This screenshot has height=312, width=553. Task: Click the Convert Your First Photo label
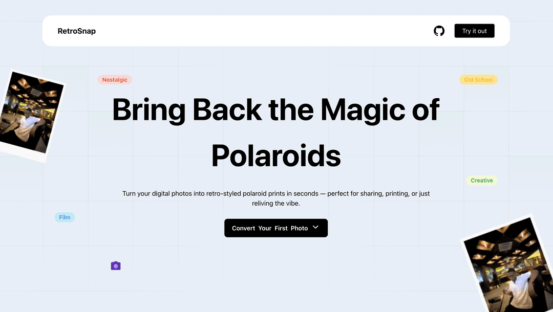coord(269,228)
